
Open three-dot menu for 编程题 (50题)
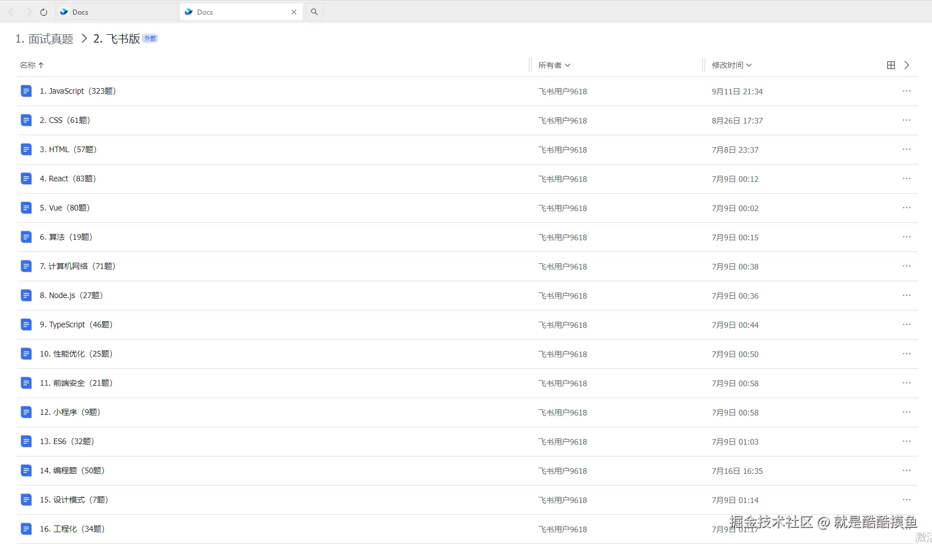click(x=906, y=470)
